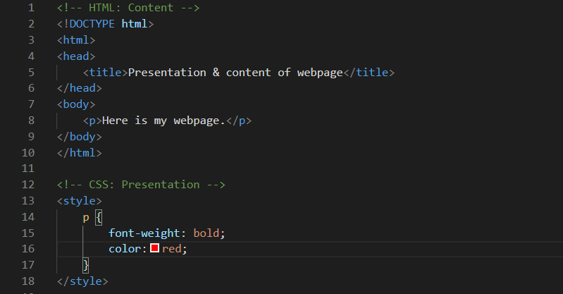Place cursor in the "HTML: Content" comment
The image size is (563, 294).
pyautogui.click(x=128, y=8)
